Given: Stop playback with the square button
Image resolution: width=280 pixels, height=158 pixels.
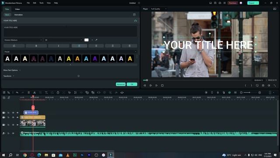Looking at the screenshot, I should coord(162,86).
